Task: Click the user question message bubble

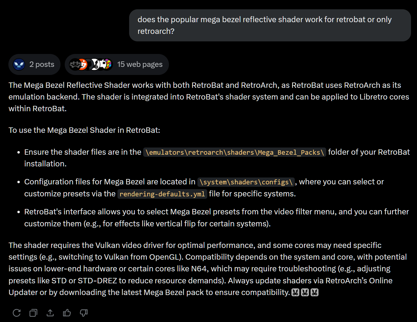Action: pyautogui.click(x=270, y=25)
